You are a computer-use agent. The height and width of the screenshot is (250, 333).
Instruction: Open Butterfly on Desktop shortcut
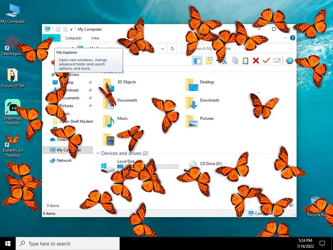[13, 146]
